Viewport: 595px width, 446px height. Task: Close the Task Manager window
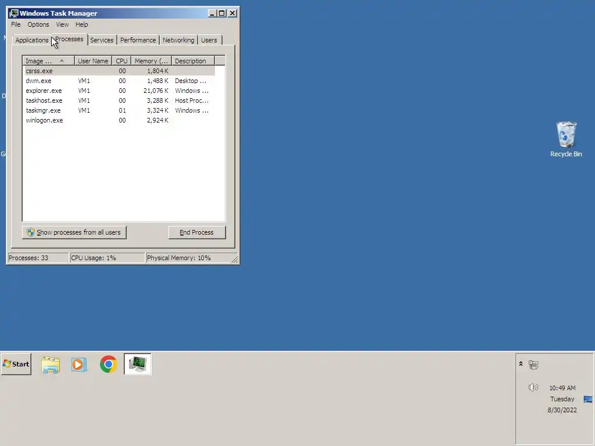click(232, 13)
